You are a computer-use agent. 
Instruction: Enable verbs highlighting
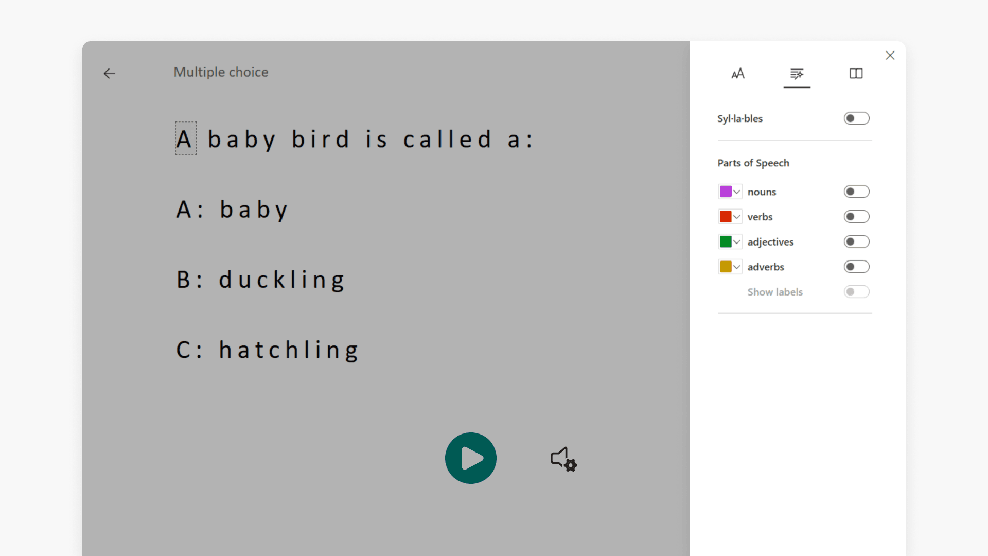click(x=856, y=216)
